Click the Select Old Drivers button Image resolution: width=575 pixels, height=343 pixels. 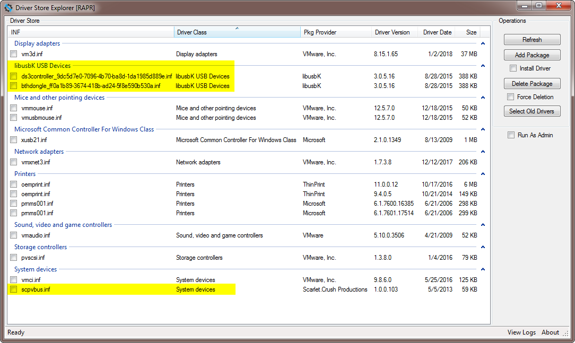(532, 111)
